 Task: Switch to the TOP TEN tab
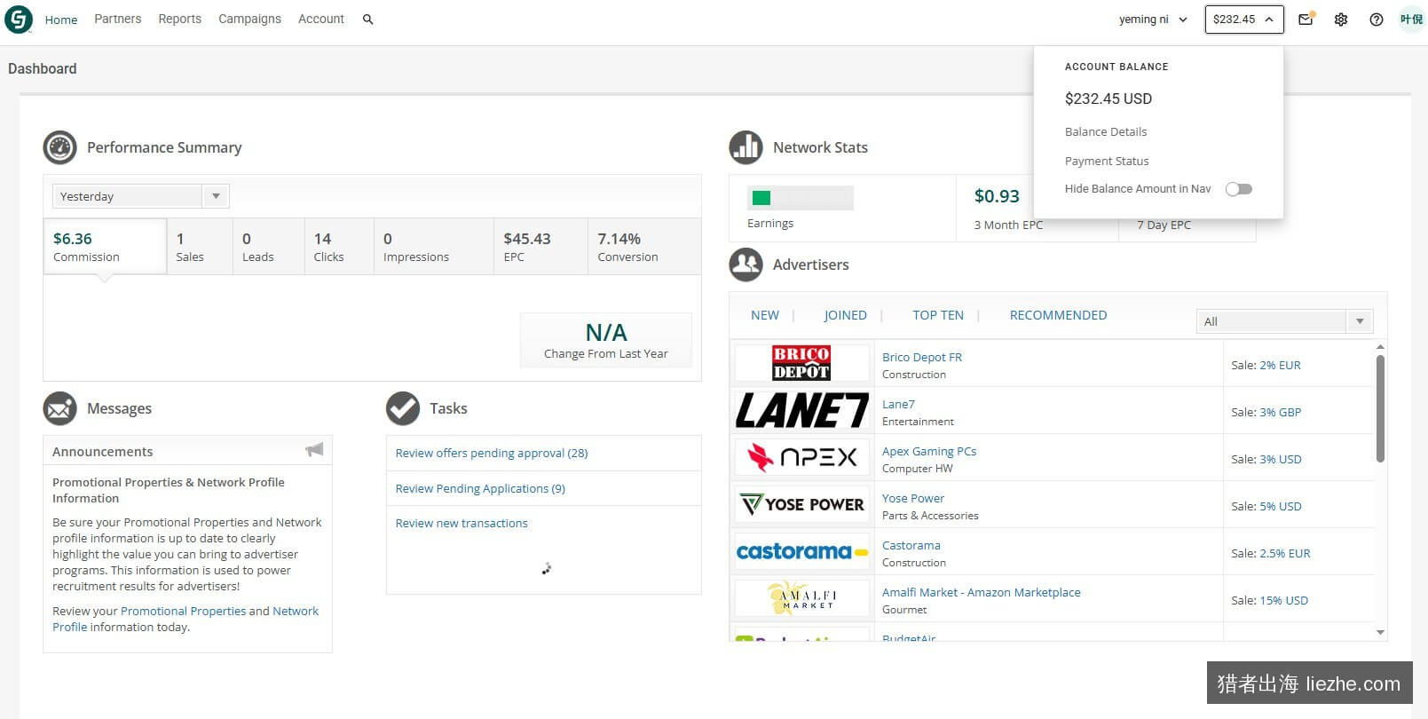[938, 315]
